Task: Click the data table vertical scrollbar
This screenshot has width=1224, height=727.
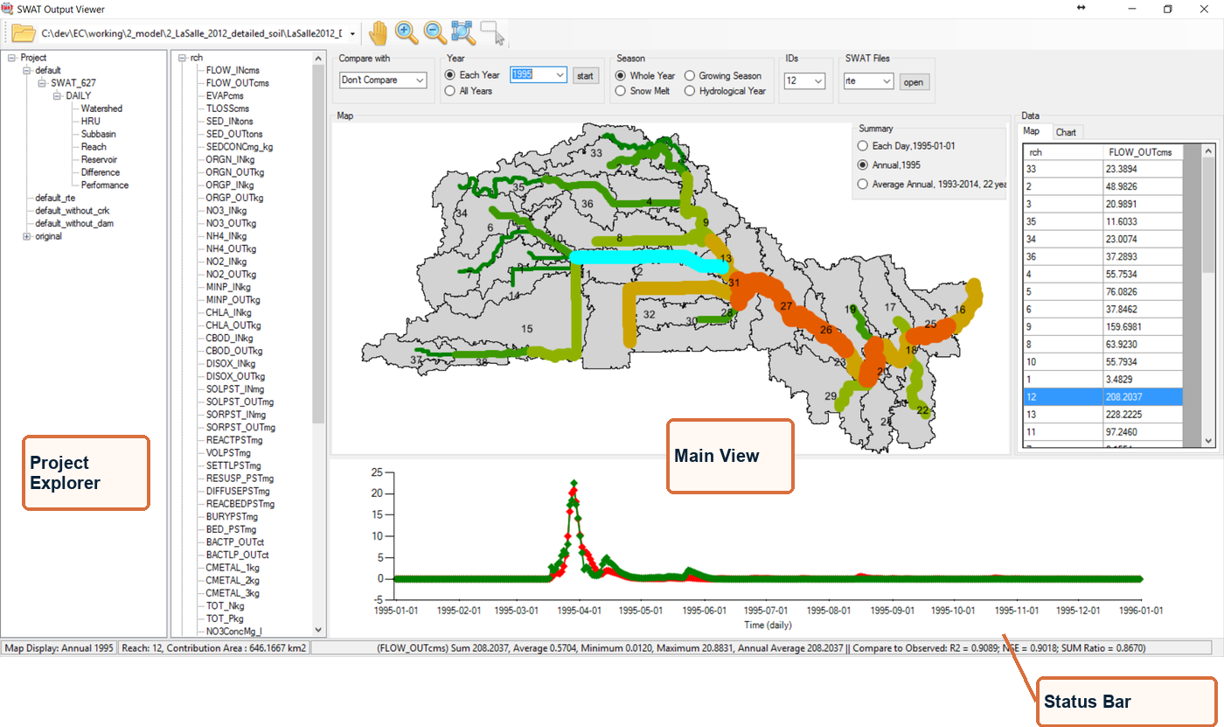Action: [x=1209, y=297]
